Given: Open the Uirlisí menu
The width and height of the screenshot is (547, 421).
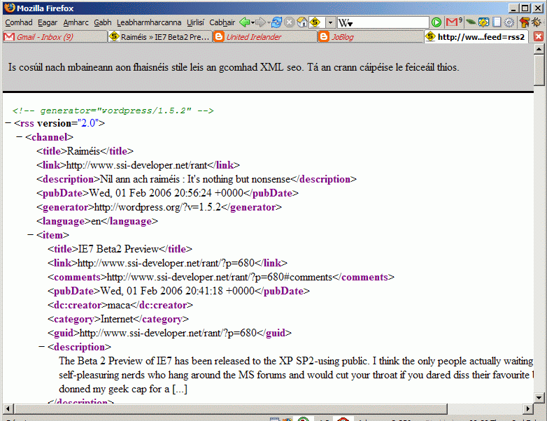Looking at the screenshot, I should (x=195, y=22).
